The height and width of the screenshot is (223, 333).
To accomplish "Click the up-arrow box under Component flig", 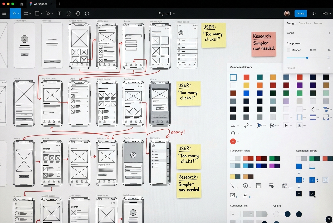I will [x=235, y=214].
